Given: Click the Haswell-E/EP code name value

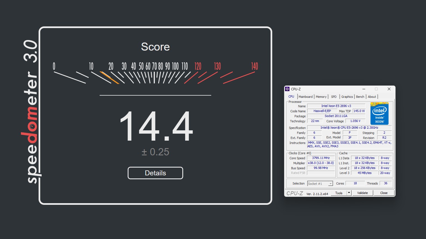Looking at the screenshot, I should coord(322,111).
